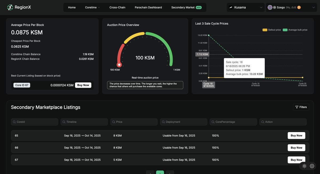Click the Szego account identicon avatar
Viewport: 320px width, 174px height.
[270, 7]
